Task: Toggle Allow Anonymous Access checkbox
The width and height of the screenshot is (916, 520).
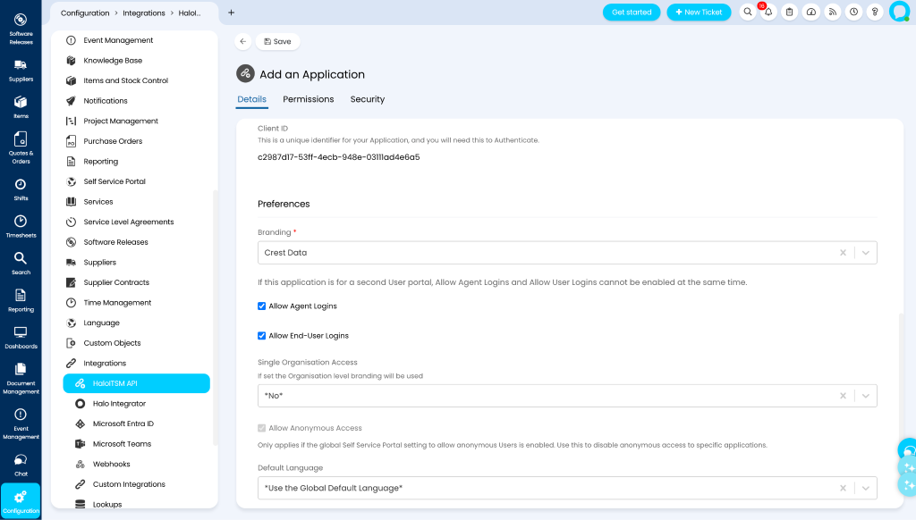Action: 262,428
